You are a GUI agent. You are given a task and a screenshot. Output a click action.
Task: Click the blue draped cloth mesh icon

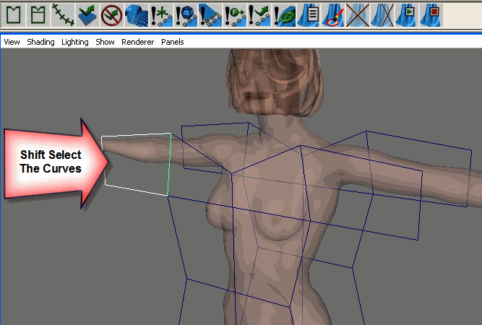tap(136, 12)
